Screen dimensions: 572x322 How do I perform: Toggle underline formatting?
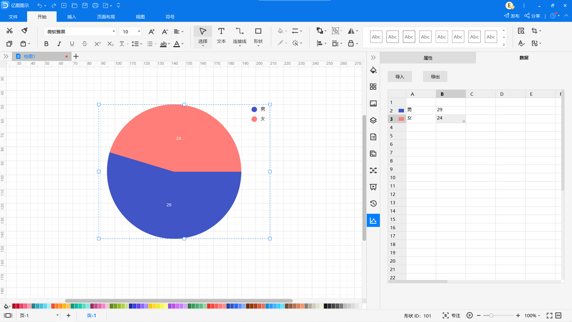click(72, 44)
